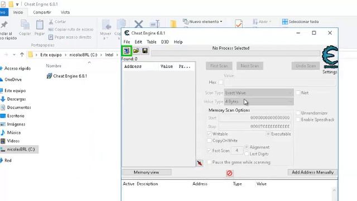357x201 pixels.
Task: Click the Stop address field
Action: pos(254,126)
